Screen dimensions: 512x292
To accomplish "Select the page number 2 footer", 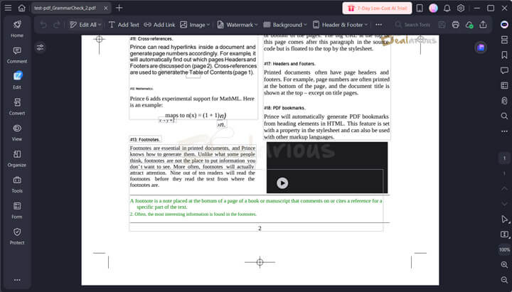I will pyautogui.click(x=260, y=228).
